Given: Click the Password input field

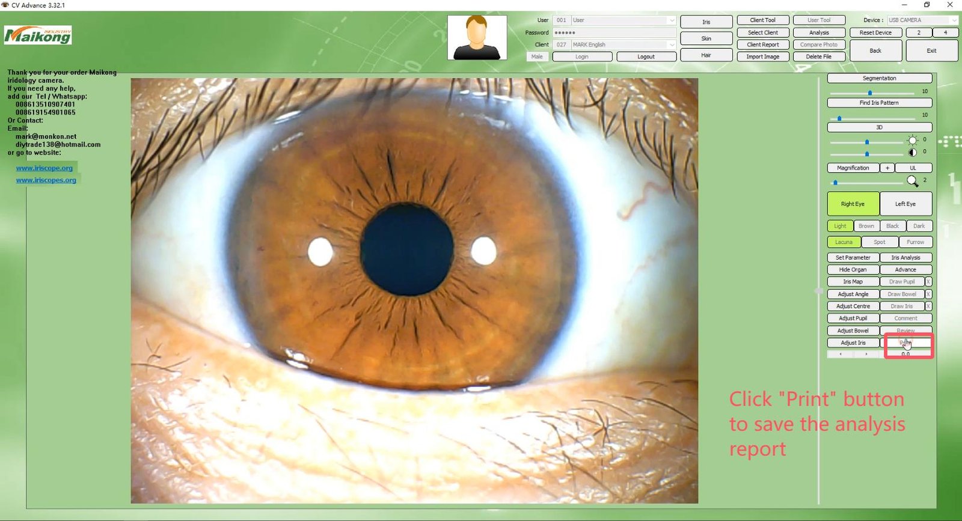Looking at the screenshot, I should pos(614,32).
